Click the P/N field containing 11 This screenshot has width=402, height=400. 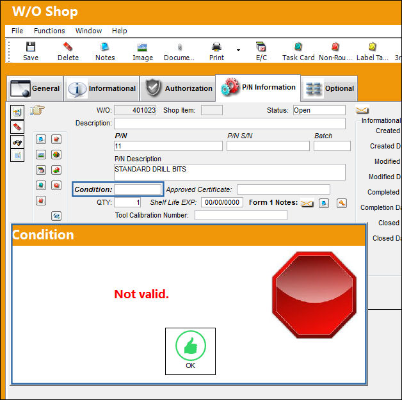168,146
